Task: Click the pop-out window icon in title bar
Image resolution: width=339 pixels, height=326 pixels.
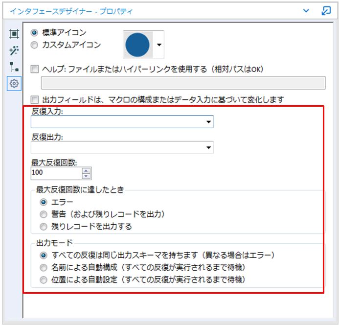Action: 326,10
